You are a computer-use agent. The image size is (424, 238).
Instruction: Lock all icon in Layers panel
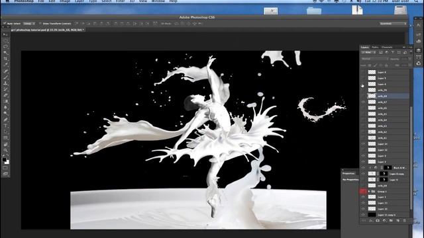386,65
